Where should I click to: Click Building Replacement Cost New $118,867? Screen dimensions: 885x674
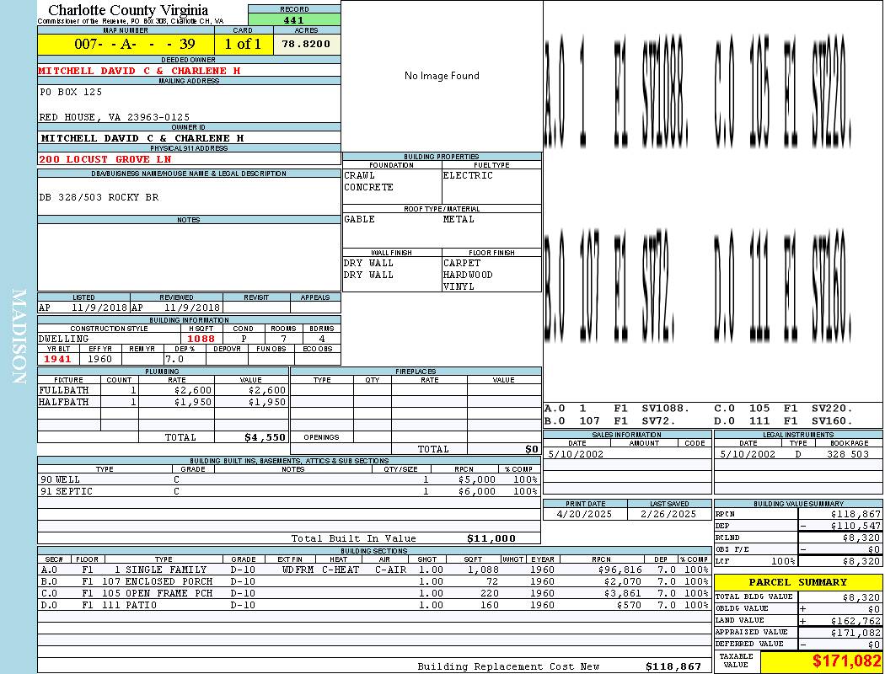click(x=674, y=666)
